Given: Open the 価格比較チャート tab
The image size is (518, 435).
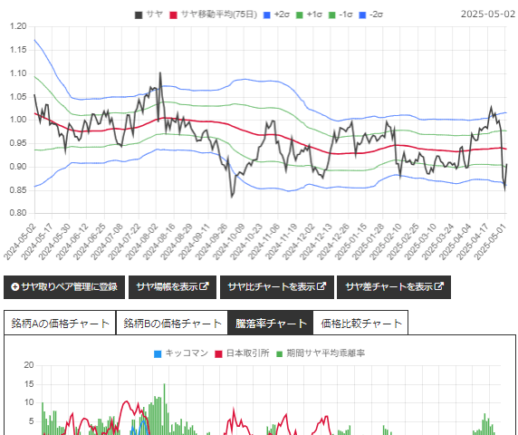Looking at the screenshot, I should coord(360,323).
